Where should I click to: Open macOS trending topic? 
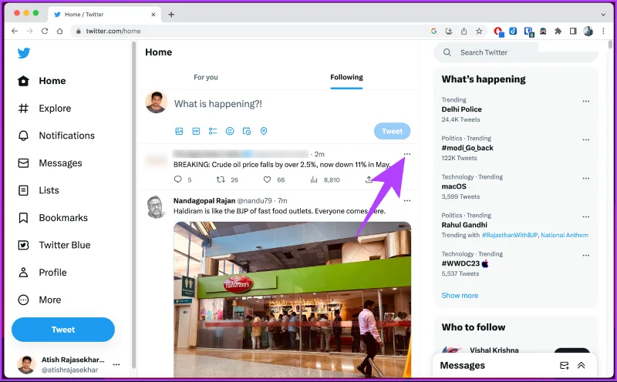(453, 186)
